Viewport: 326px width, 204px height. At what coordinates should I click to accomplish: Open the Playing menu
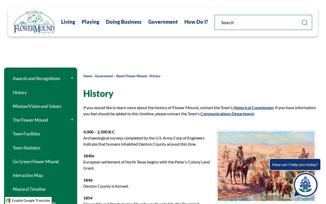[90, 22]
